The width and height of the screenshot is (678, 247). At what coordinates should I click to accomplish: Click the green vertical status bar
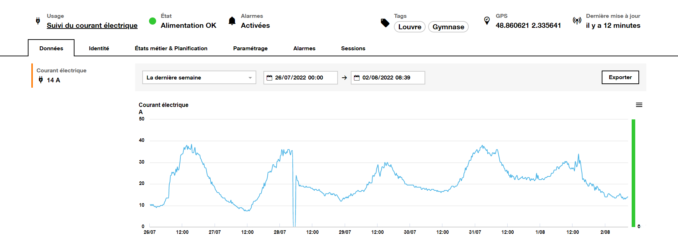coord(633,173)
